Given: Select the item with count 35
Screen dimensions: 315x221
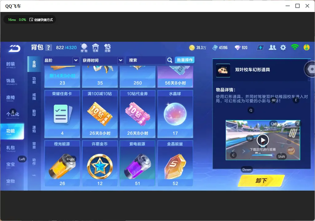Looking at the screenshot, I should (100, 76).
